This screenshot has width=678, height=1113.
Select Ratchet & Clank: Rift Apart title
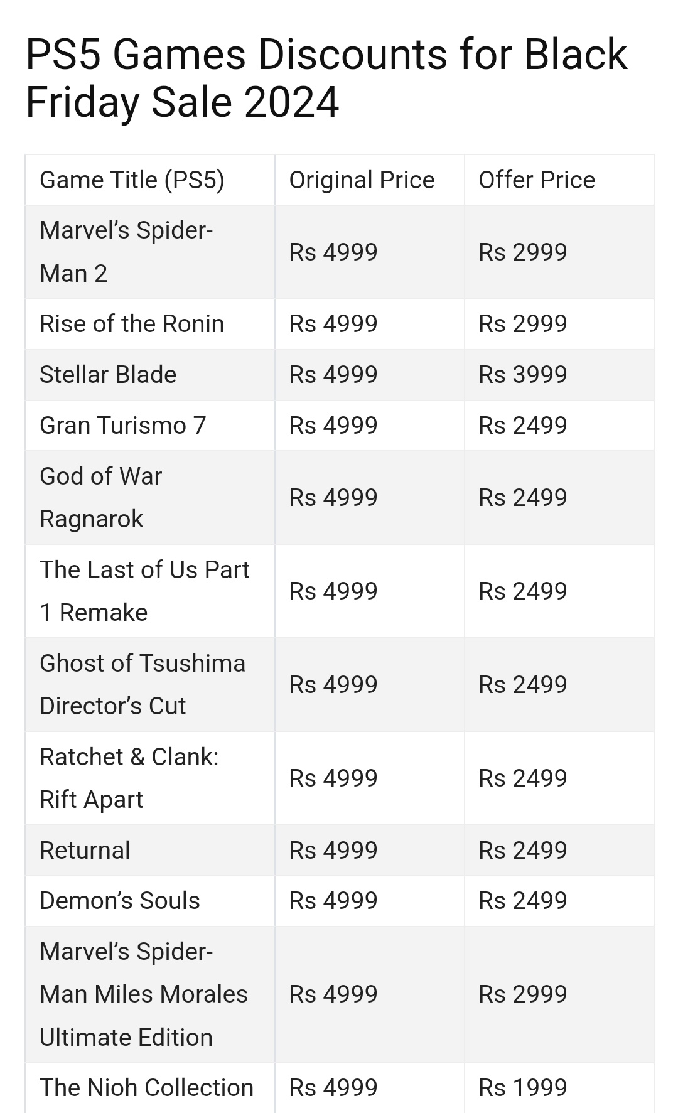click(x=129, y=778)
